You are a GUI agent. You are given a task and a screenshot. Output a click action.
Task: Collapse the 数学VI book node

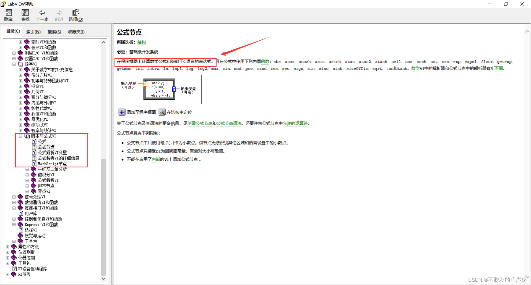click(14, 64)
